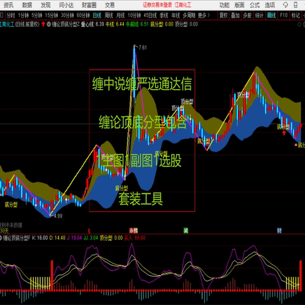305x305 pixels.
Task: Click the J: 19.04 value label
Action: tap(74, 238)
